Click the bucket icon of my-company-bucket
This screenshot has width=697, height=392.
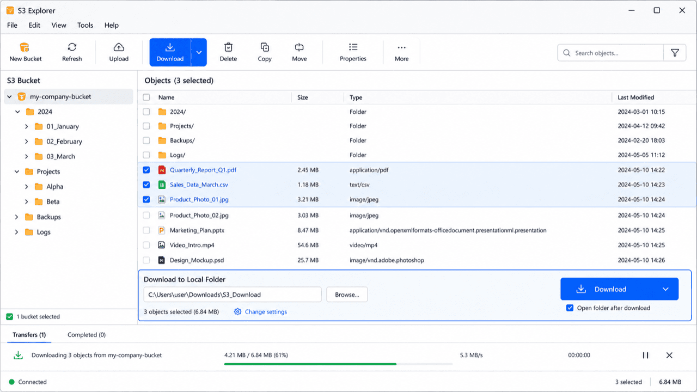[x=22, y=97]
